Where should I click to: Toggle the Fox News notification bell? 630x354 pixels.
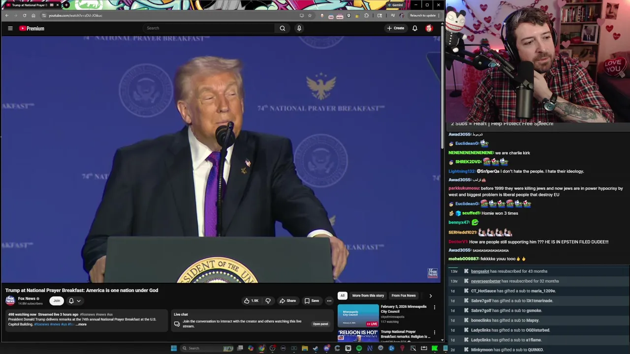pyautogui.click(x=71, y=300)
